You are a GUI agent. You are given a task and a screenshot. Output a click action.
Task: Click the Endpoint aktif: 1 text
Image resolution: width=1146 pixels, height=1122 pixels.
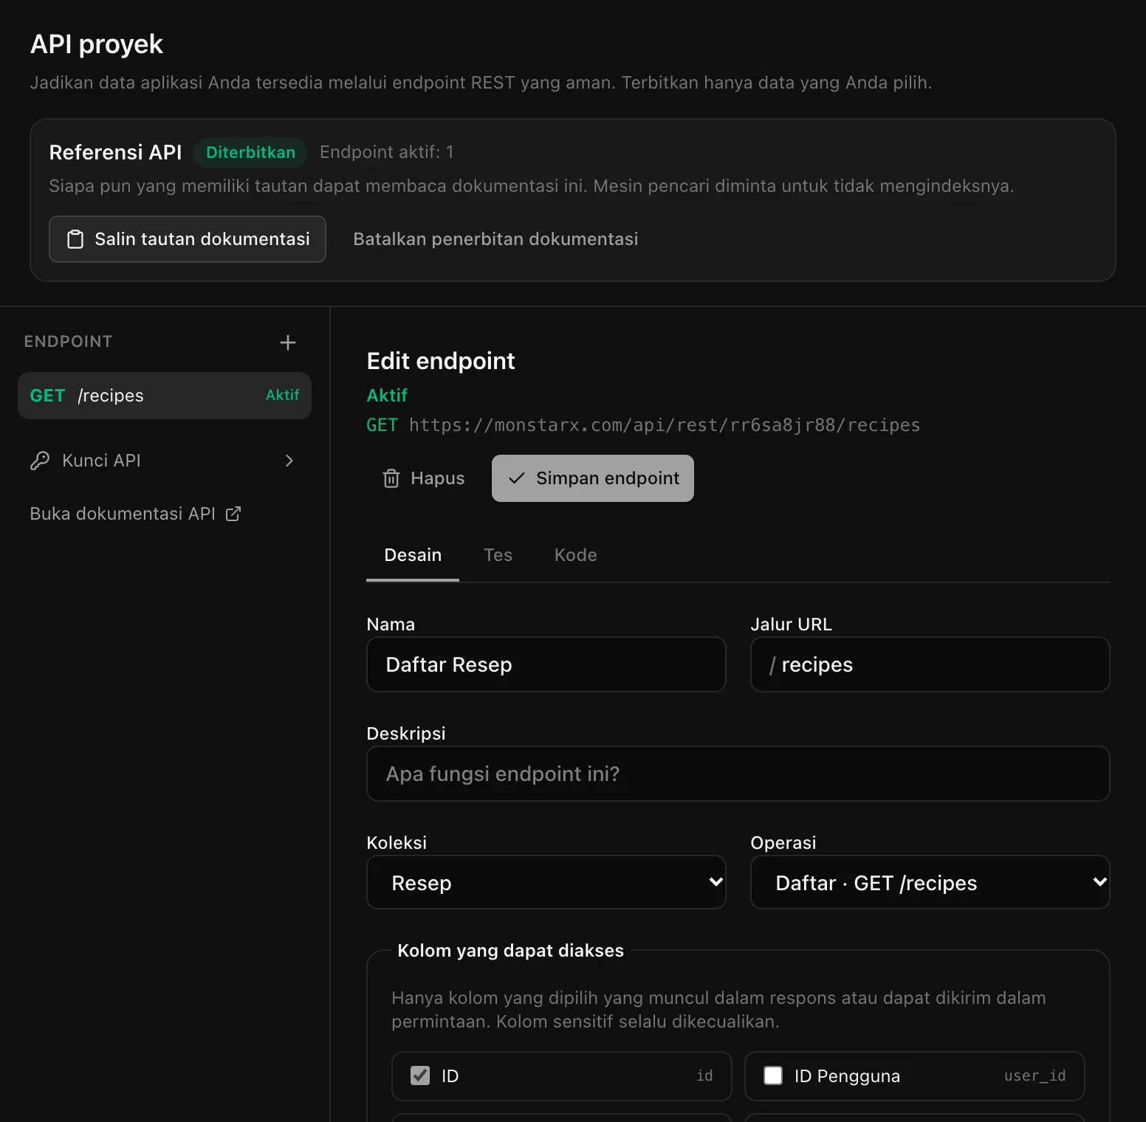coord(387,152)
